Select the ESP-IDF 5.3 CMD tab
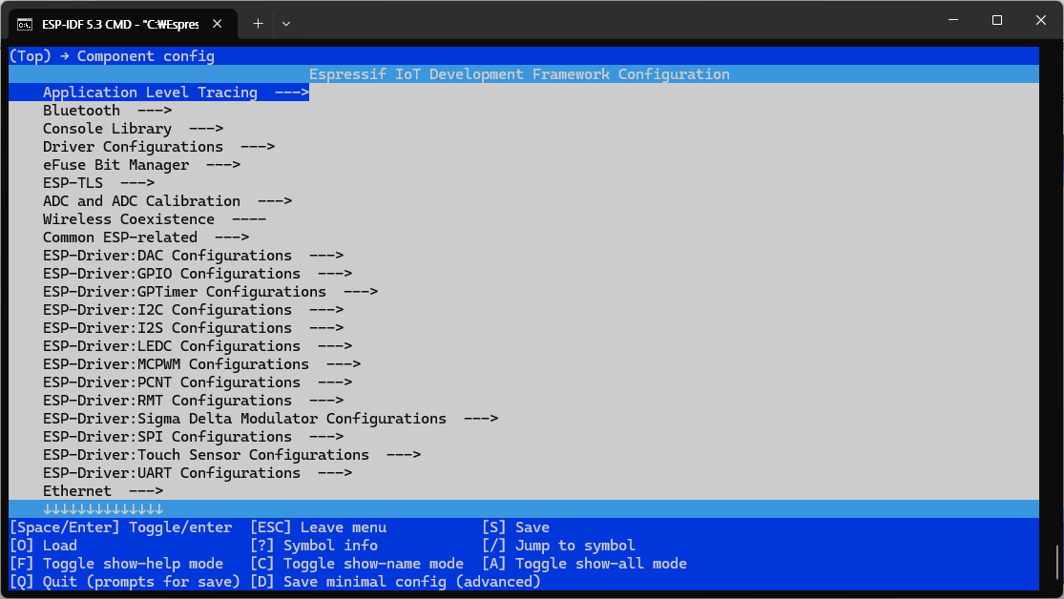Image resolution: width=1064 pixels, height=599 pixels. [123, 25]
